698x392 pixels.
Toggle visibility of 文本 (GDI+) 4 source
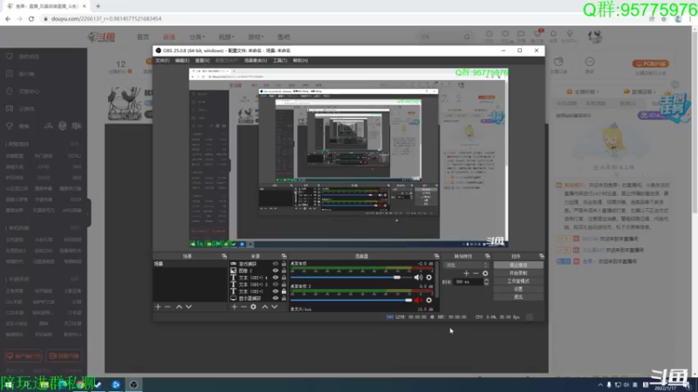tap(276, 277)
